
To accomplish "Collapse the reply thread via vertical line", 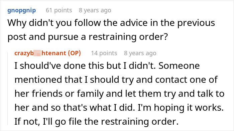I will point(8,88).
